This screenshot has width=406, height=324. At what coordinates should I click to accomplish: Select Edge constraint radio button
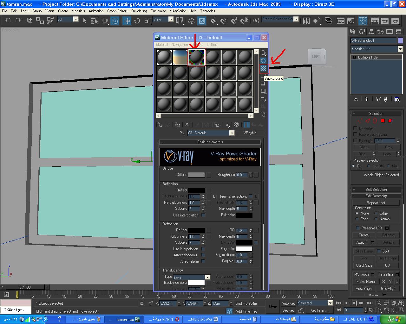(376, 213)
